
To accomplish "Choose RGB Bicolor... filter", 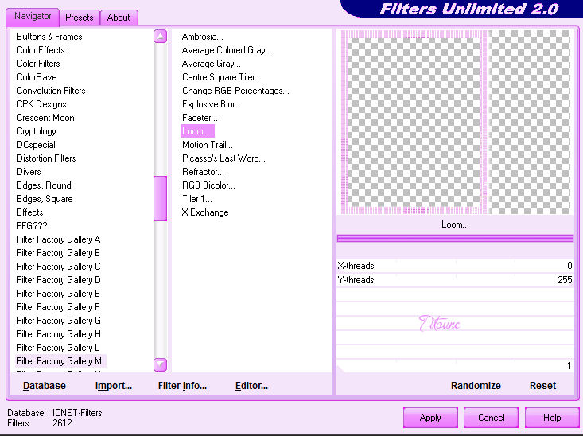I will pyautogui.click(x=208, y=185).
